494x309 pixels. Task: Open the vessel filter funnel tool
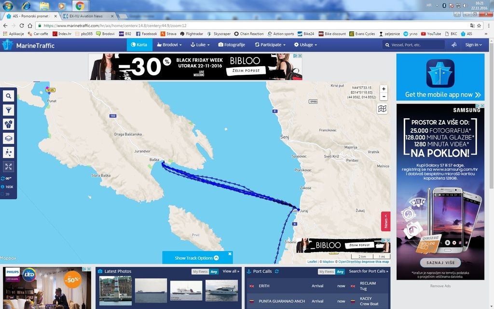(x=9, y=110)
